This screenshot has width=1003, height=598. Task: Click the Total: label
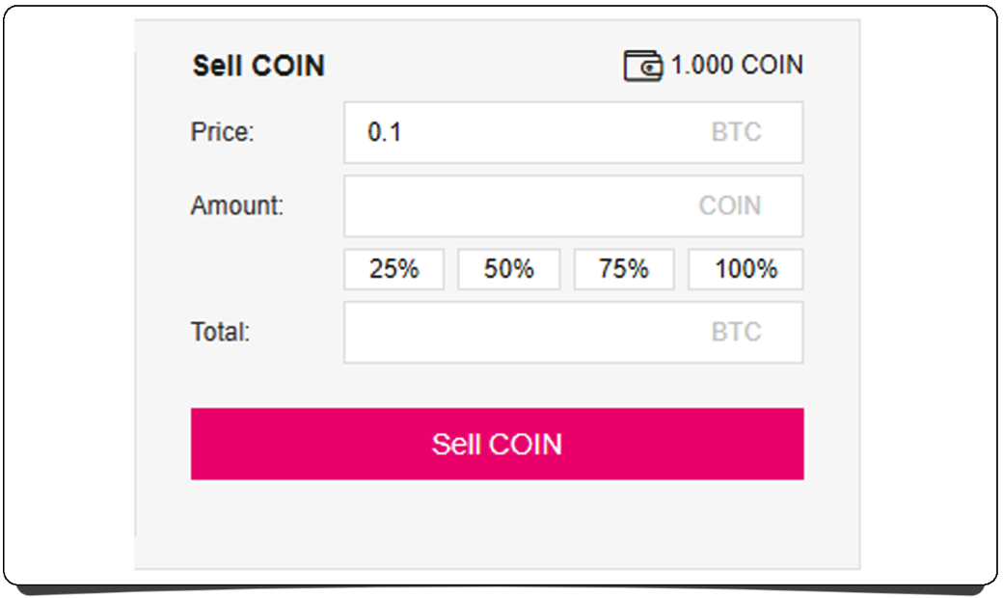[220, 332]
